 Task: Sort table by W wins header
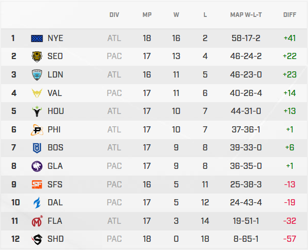176,15
